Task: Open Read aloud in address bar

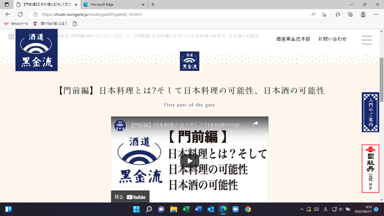Action: click(x=313, y=14)
